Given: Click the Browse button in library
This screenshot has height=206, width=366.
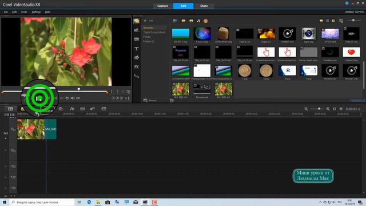Looking at the screenshot, I should [150, 101].
